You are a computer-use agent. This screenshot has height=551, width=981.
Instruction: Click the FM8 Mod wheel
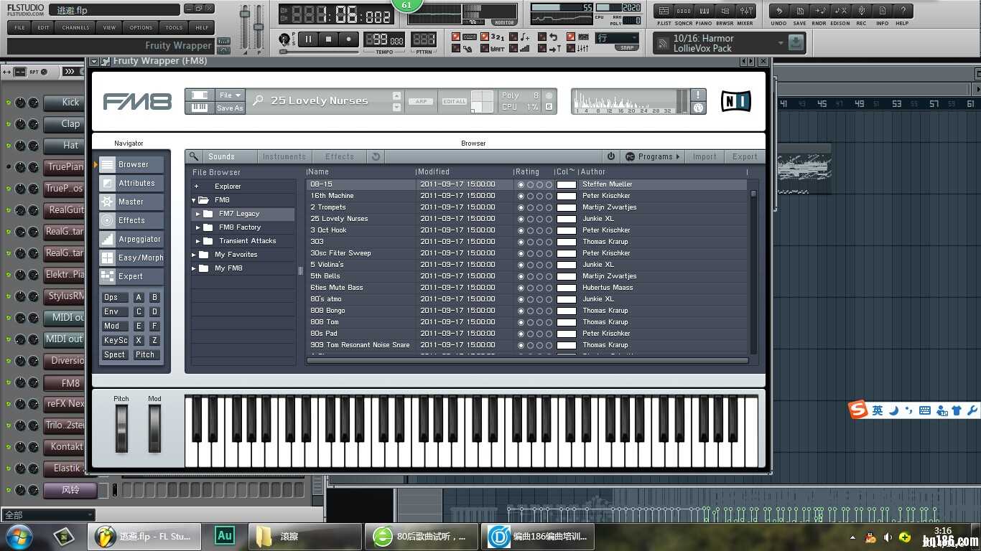[x=154, y=429]
